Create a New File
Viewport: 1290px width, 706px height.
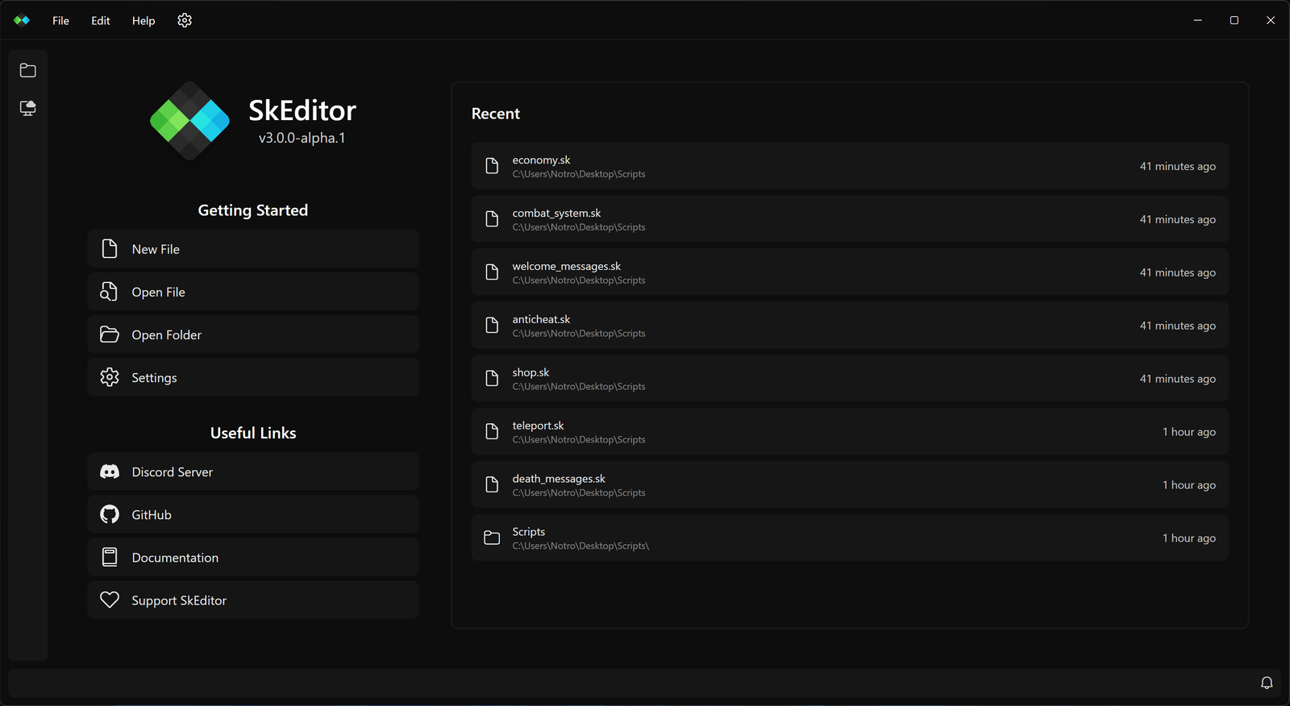click(x=253, y=249)
